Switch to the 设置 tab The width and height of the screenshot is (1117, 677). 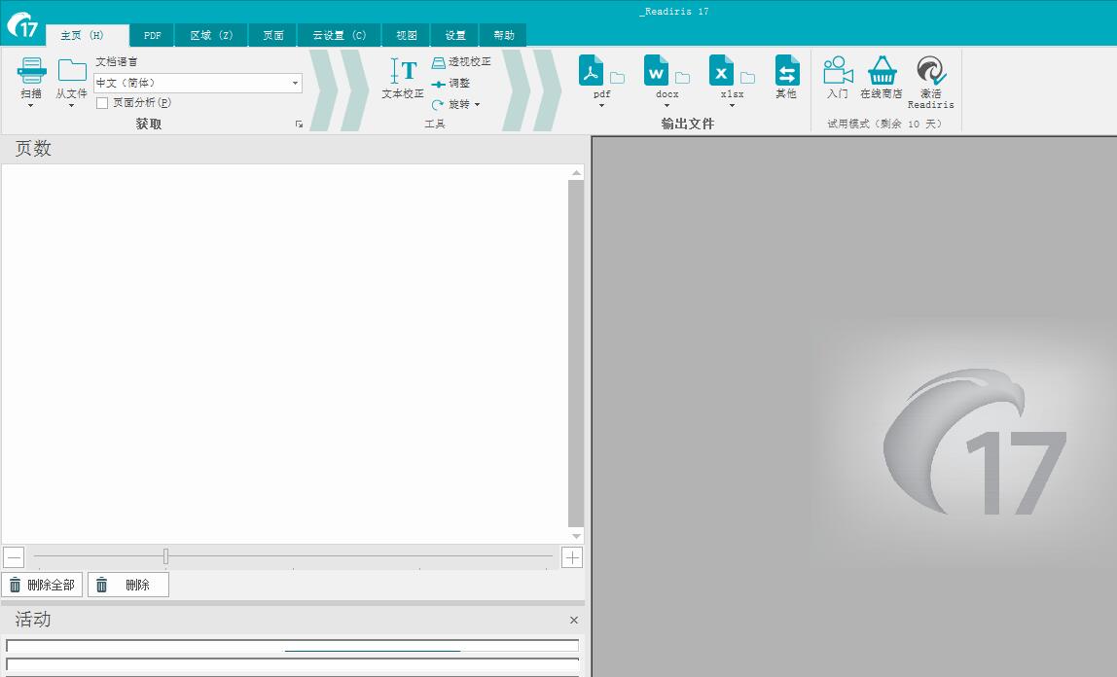click(455, 35)
